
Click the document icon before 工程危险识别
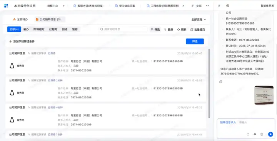click(x=148, y=6)
